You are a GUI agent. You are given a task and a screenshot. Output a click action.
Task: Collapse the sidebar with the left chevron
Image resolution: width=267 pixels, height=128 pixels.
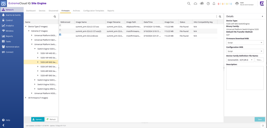(3, 125)
